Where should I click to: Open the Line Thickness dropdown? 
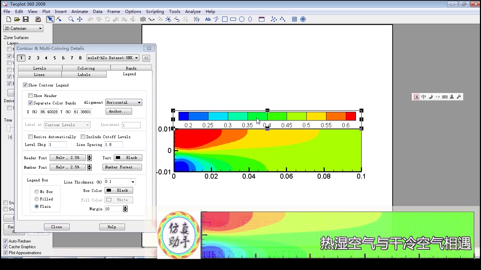(x=120, y=182)
